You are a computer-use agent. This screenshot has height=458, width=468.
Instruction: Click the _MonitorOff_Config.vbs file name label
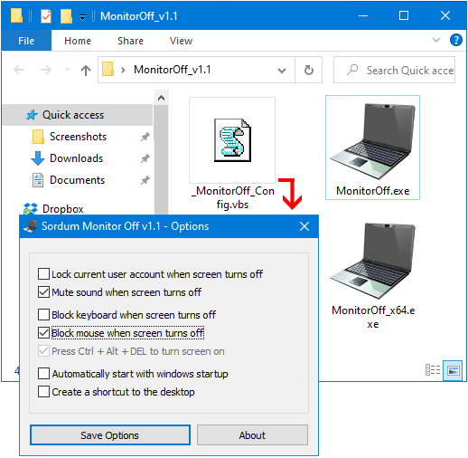point(233,197)
